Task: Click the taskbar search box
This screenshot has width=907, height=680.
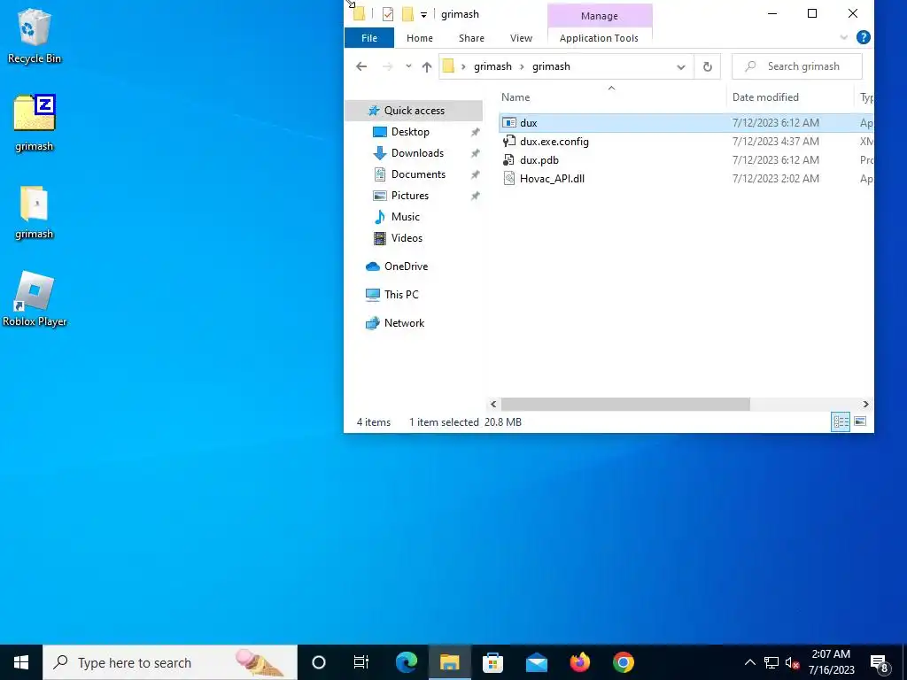Action: tap(170, 662)
